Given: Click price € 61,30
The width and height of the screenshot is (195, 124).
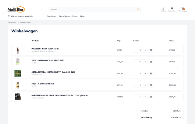Looking at the screenshot, I should pos(120,85).
